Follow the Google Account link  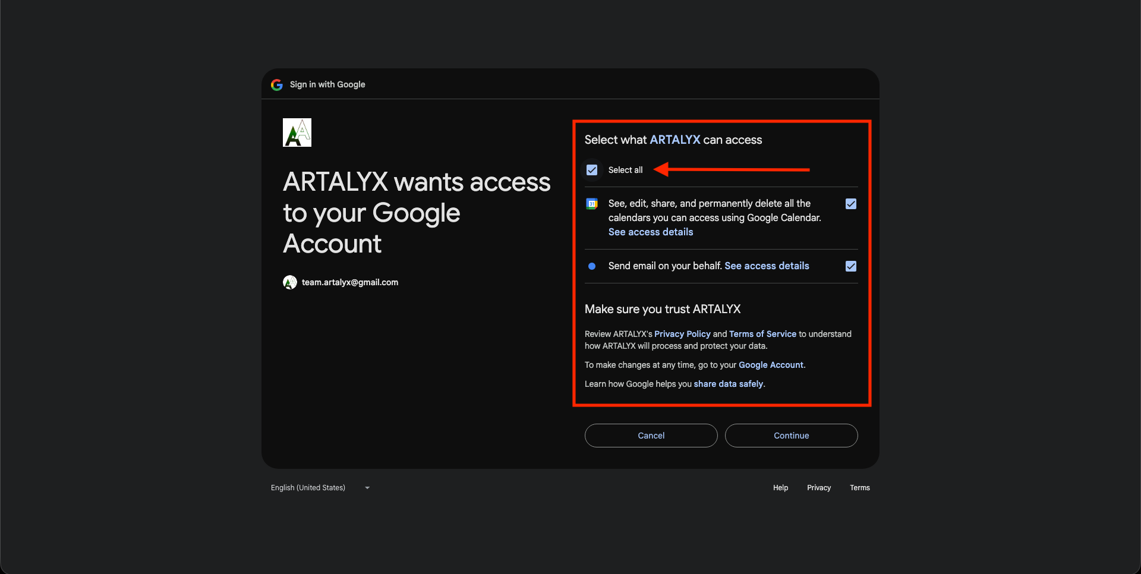pyautogui.click(x=771, y=365)
